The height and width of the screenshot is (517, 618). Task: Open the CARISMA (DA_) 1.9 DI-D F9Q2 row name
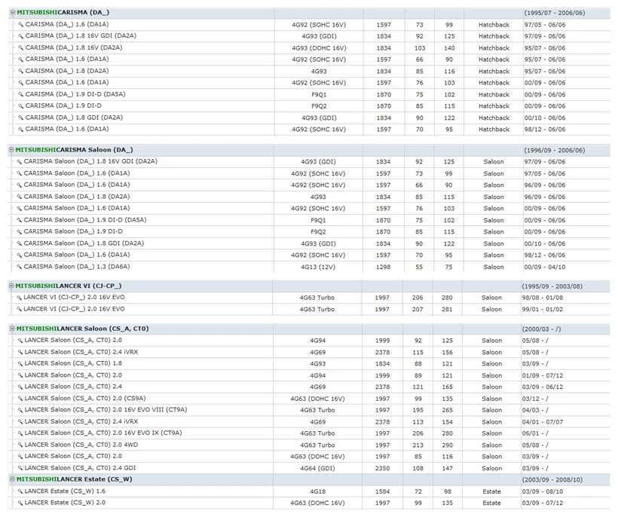coord(63,106)
